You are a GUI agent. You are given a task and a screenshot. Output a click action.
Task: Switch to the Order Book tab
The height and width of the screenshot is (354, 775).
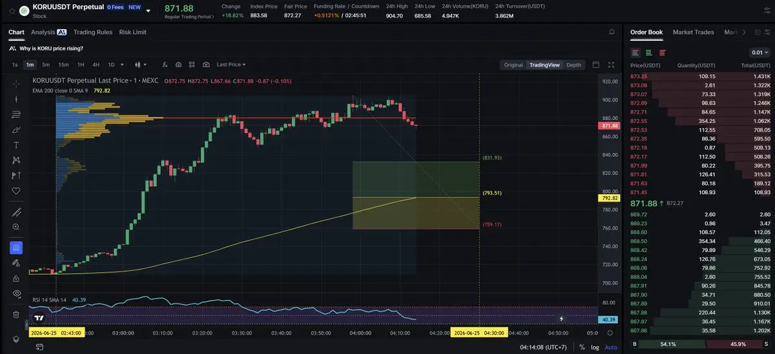(x=646, y=32)
